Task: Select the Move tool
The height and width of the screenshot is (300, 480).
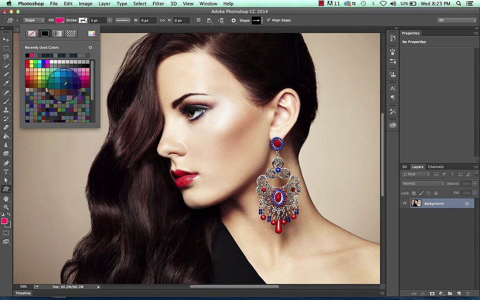Action: click(6, 39)
